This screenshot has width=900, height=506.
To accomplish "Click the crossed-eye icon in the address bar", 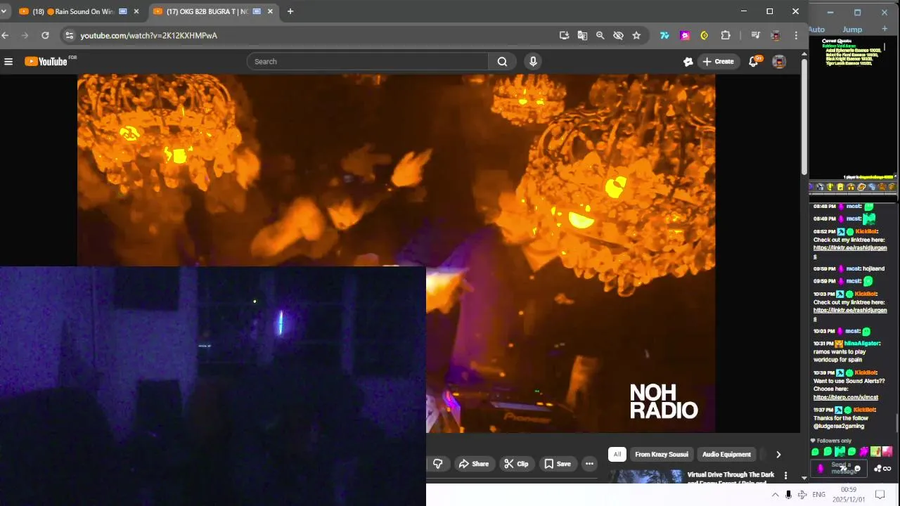I will (x=618, y=35).
